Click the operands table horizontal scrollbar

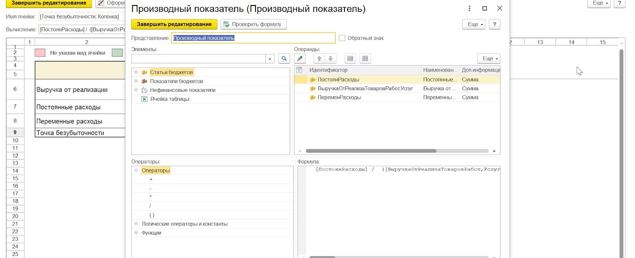pos(371,151)
